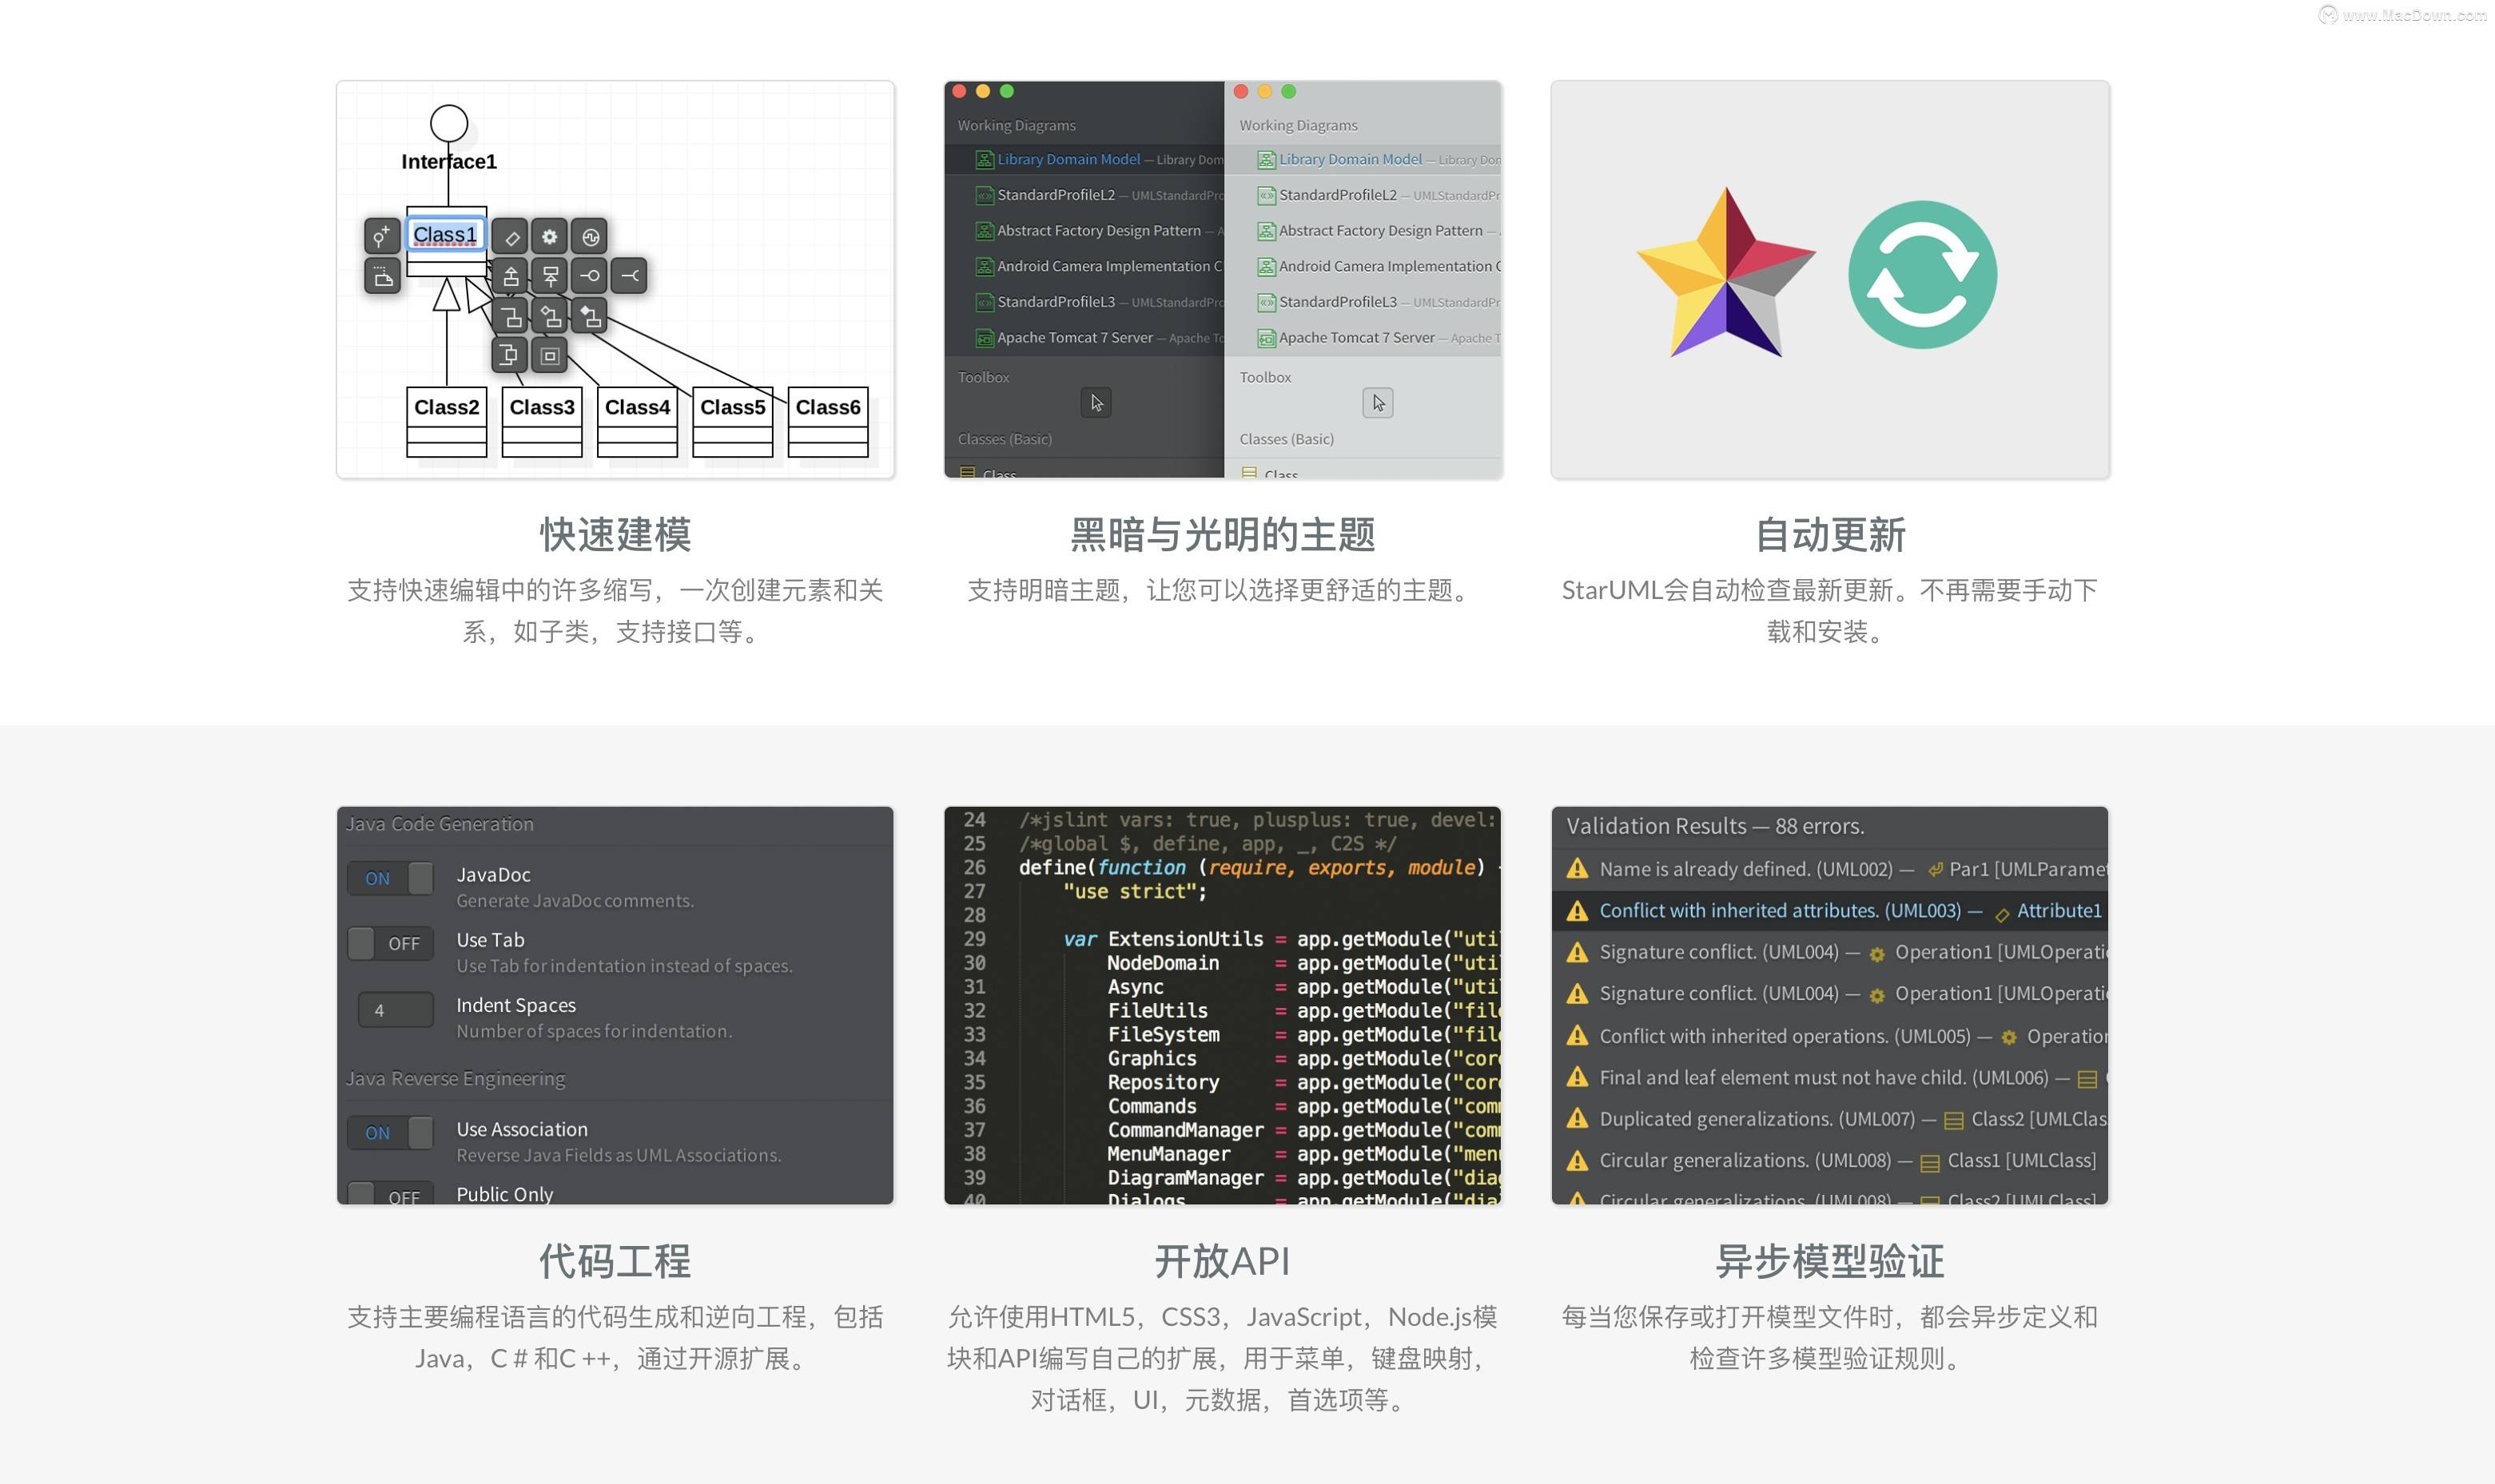Select 异步模型验证 validation menu item
The height and width of the screenshot is (1484, 2495).
[1831, 1260]
